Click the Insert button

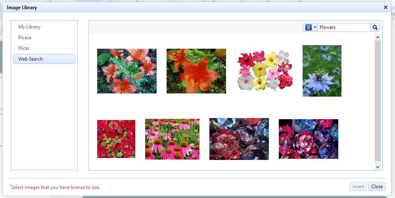click(x=358, y=187)
